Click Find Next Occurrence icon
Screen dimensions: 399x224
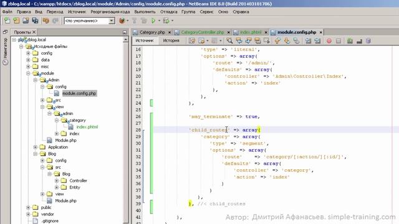pos(248,40)
